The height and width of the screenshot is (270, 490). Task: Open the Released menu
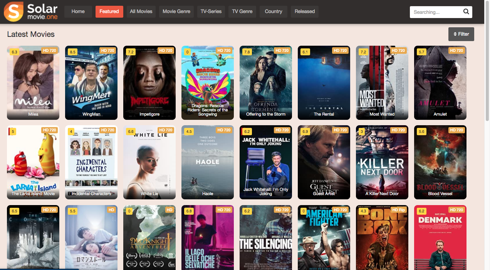click(305, 12)
